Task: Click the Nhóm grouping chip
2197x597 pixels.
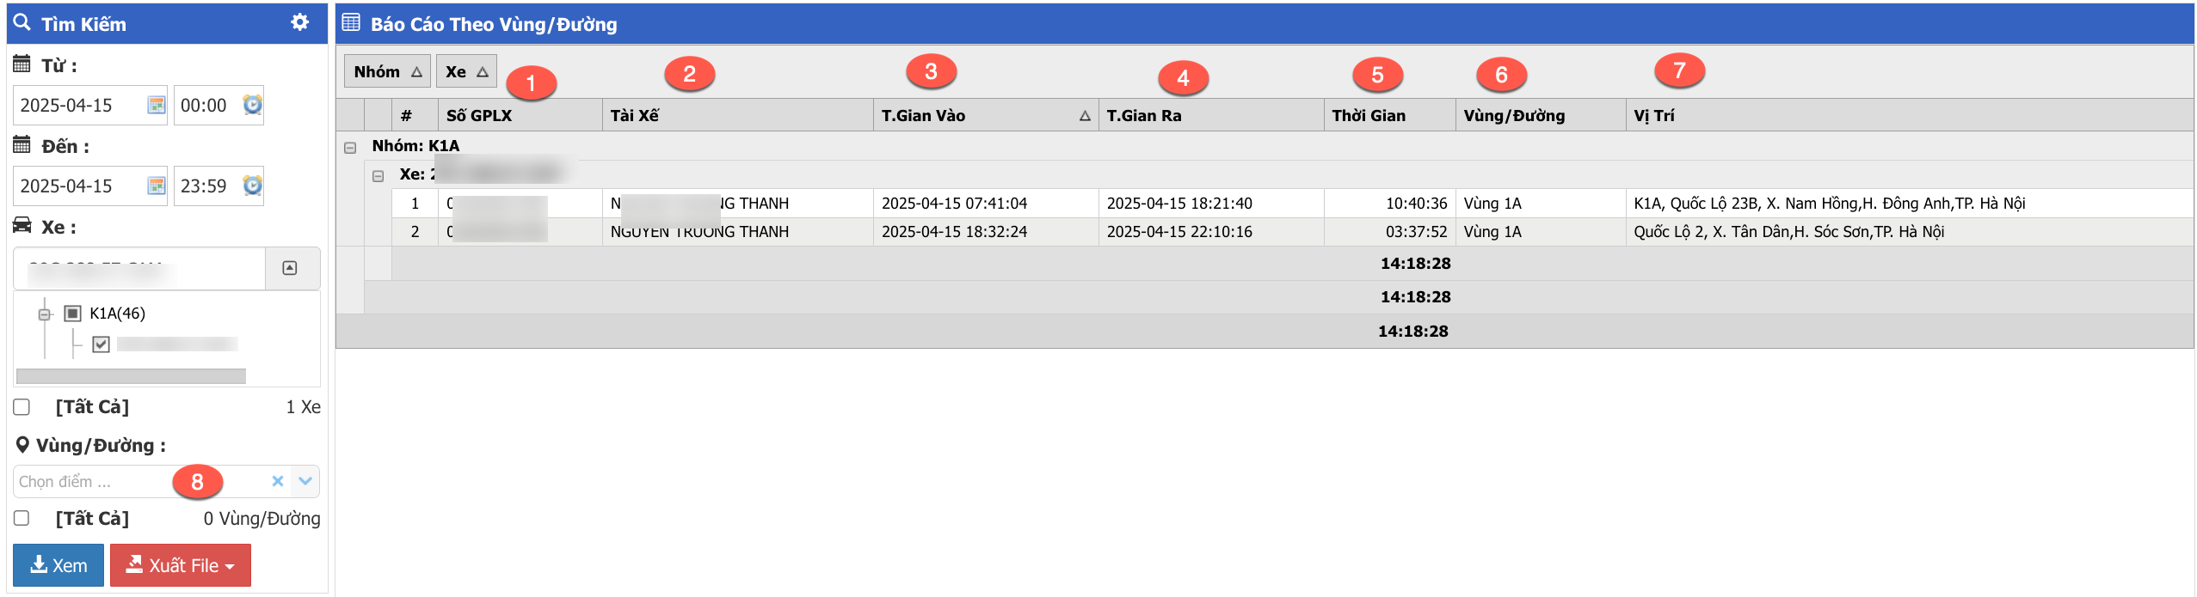Action: pos(387,71)
